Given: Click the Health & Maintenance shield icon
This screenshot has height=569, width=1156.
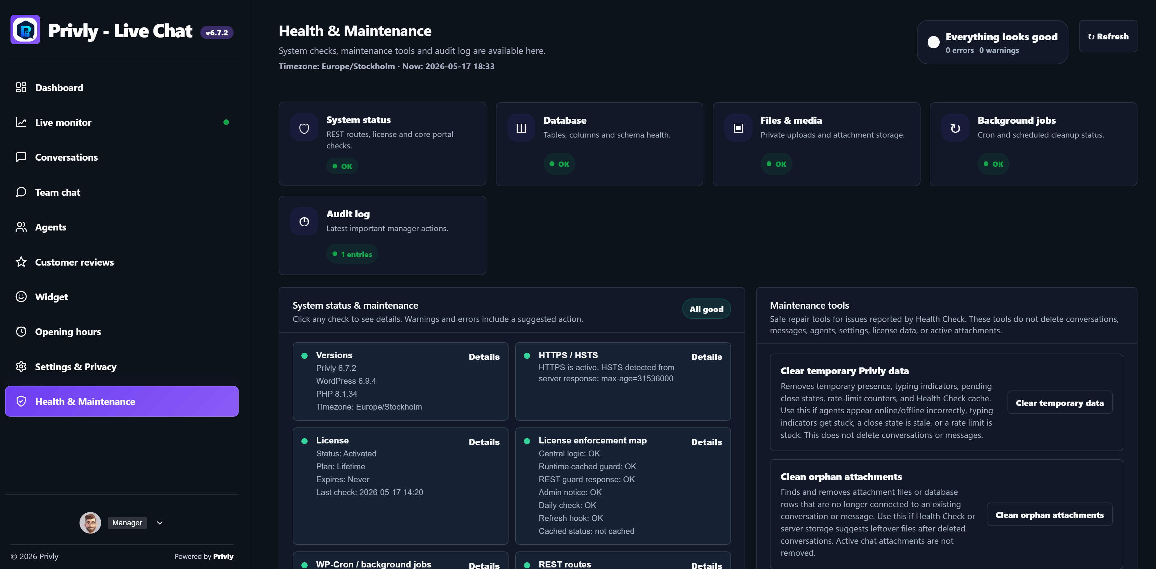Looking at the screenshot, I should [21, 401].
